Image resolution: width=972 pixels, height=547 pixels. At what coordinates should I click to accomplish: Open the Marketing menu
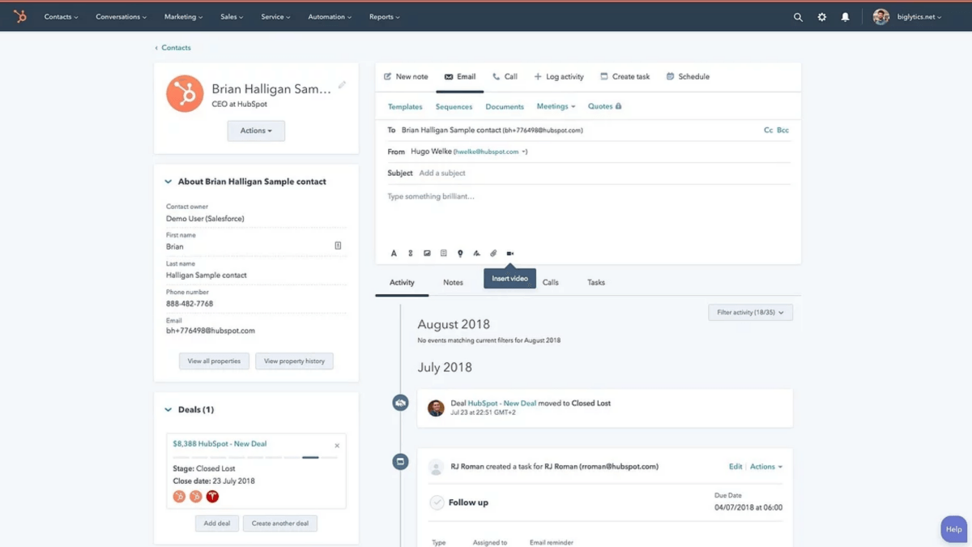point(184,17)
